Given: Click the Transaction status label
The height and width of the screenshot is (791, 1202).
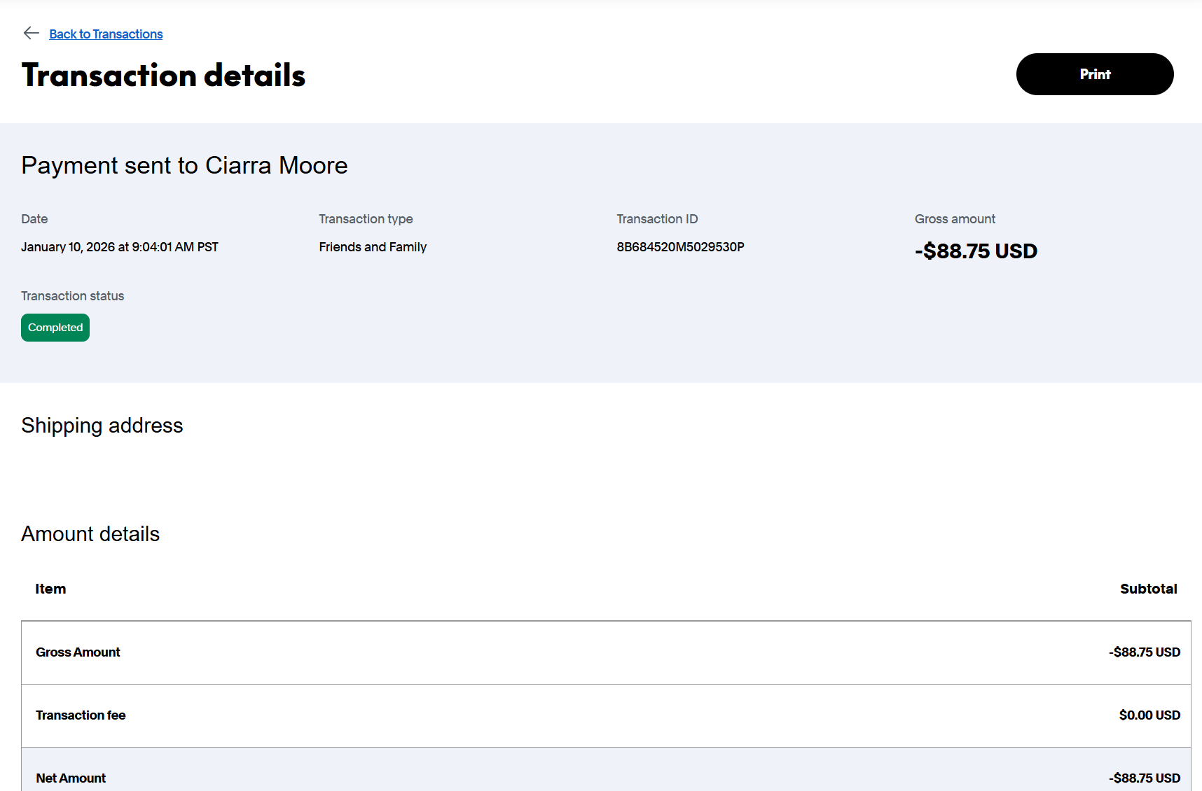Looking at the screenshot, I should click(x=73, y=296).
